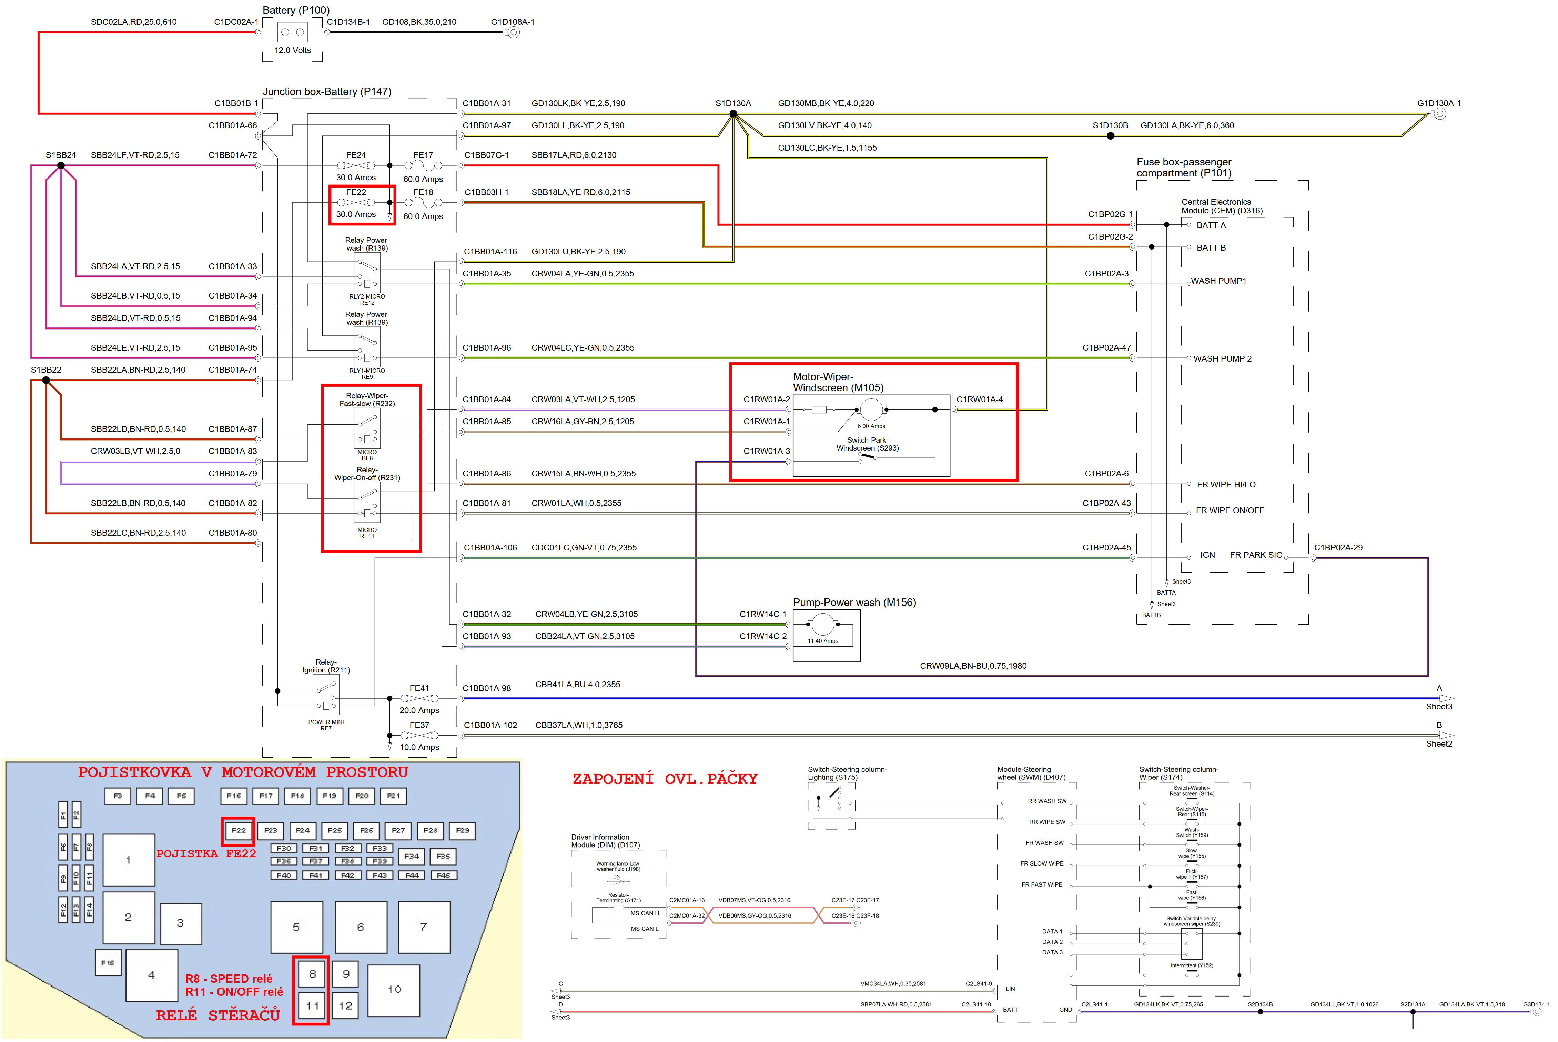The height and width of the screenshot is (1042, 1558).
Task: Click relay slot 10 in the fuse box
Action: [x=394, y=990]
